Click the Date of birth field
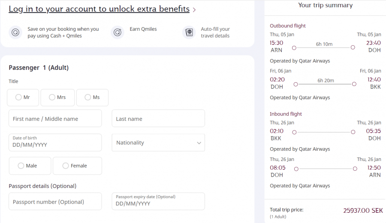The image size is (386, 223). 55,143
